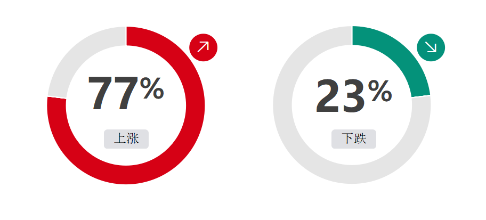Click the percent sign beside 23
Viewport: 486px width, 220px height.
pos(380,91)
